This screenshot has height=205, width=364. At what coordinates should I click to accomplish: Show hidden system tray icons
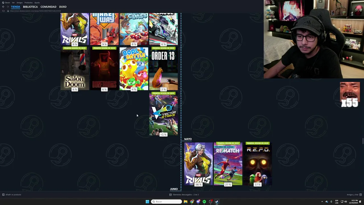322,202
